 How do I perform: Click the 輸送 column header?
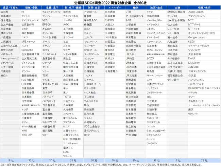(x=136, y=7)
